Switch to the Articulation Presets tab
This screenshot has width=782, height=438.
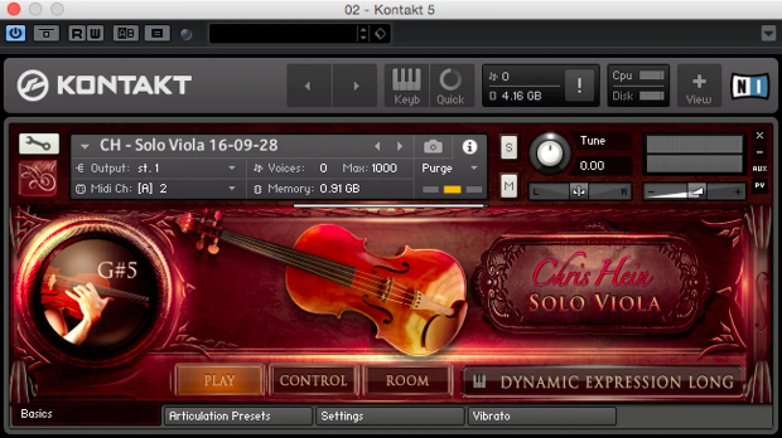click(x=238, y=416)
